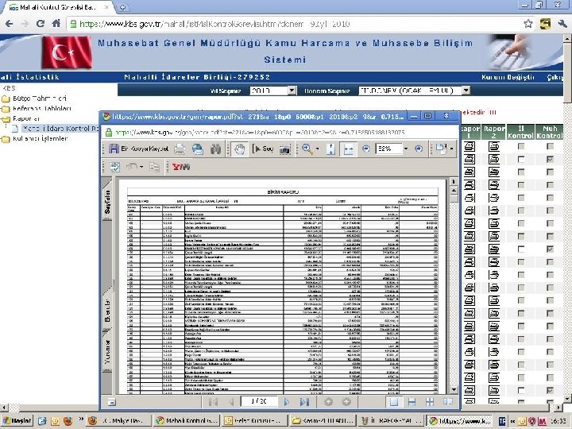
Task: Open the Chrome wrench settings menu
Action: pos(562,24)
